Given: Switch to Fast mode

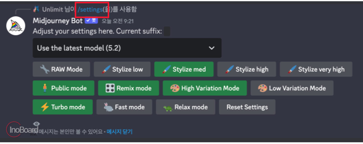Looking at the screenshot, I should tap(124, 107).
